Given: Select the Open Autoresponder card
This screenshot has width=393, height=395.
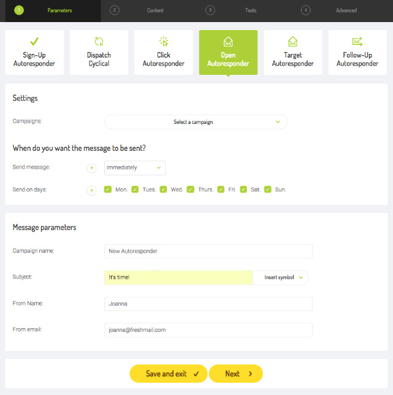Looking at the screenshot, I should click(x=228, y=52).
